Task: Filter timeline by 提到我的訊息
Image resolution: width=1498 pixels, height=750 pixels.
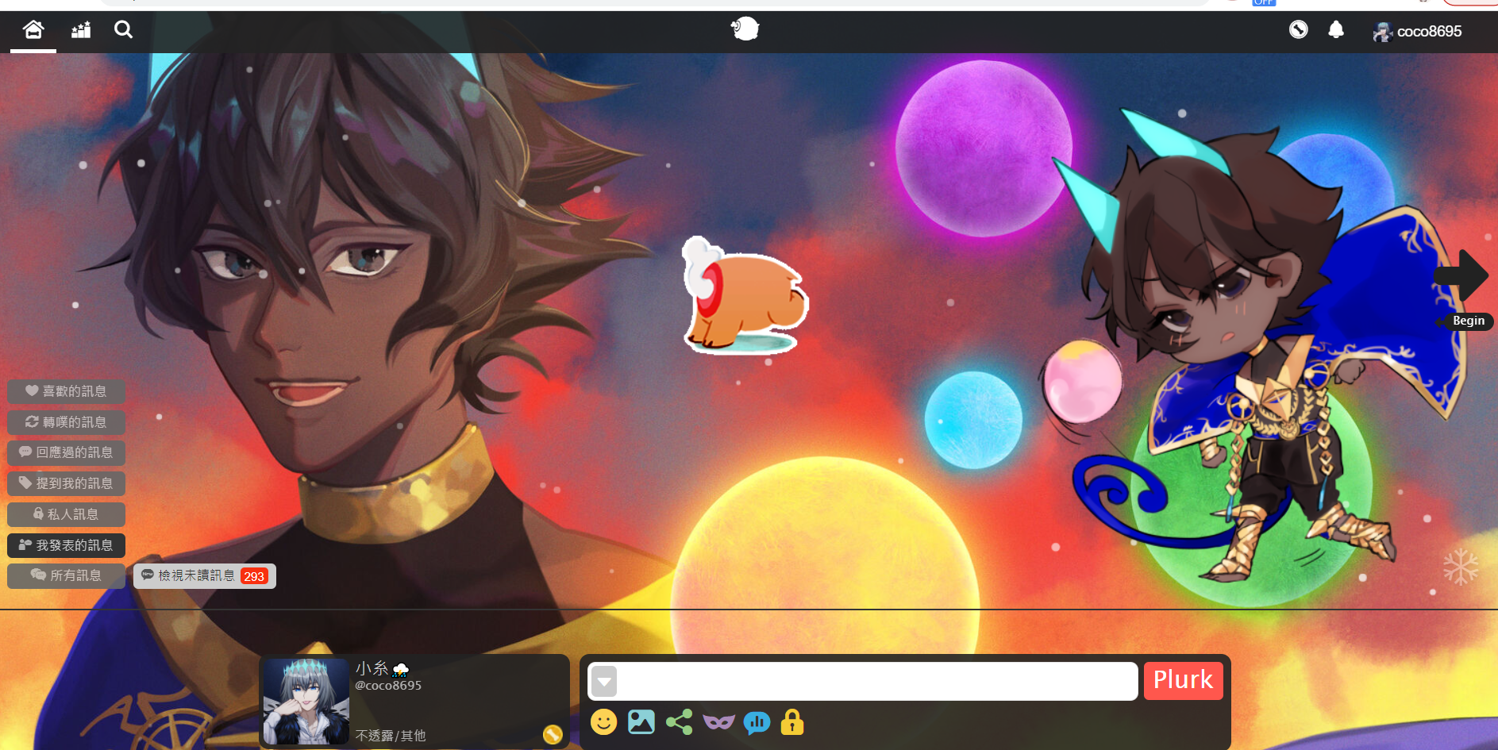Action: (x=66, y=483)
